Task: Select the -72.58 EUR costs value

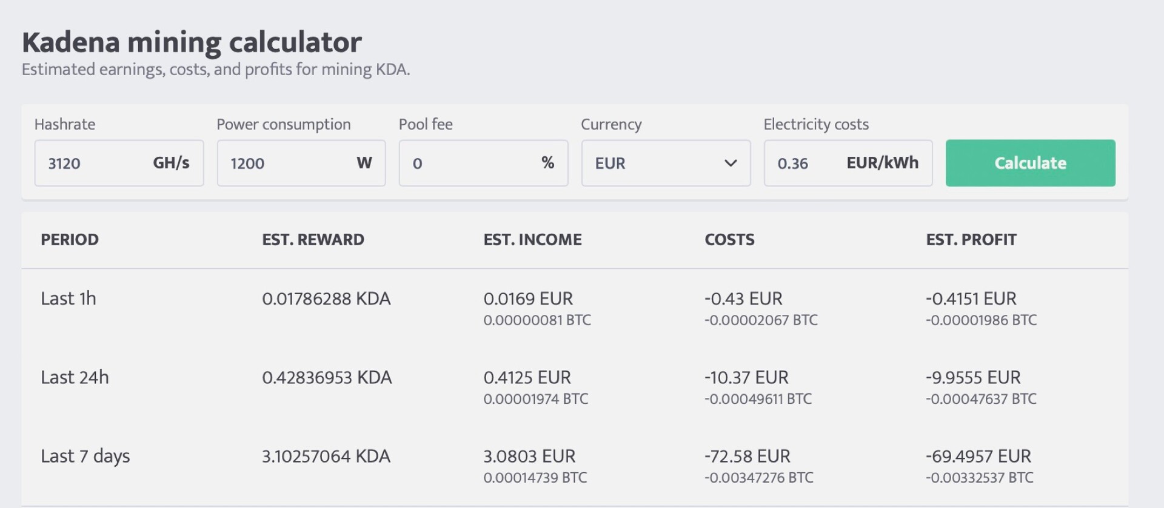Action: pyautogui.click(x=748, y=456)
